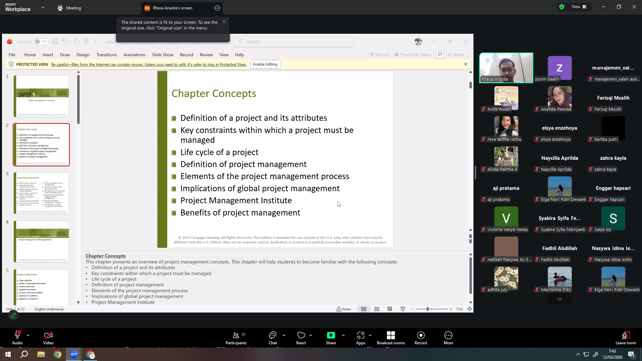Open the Transitions ribbon tab

click(x=107, y=54)
